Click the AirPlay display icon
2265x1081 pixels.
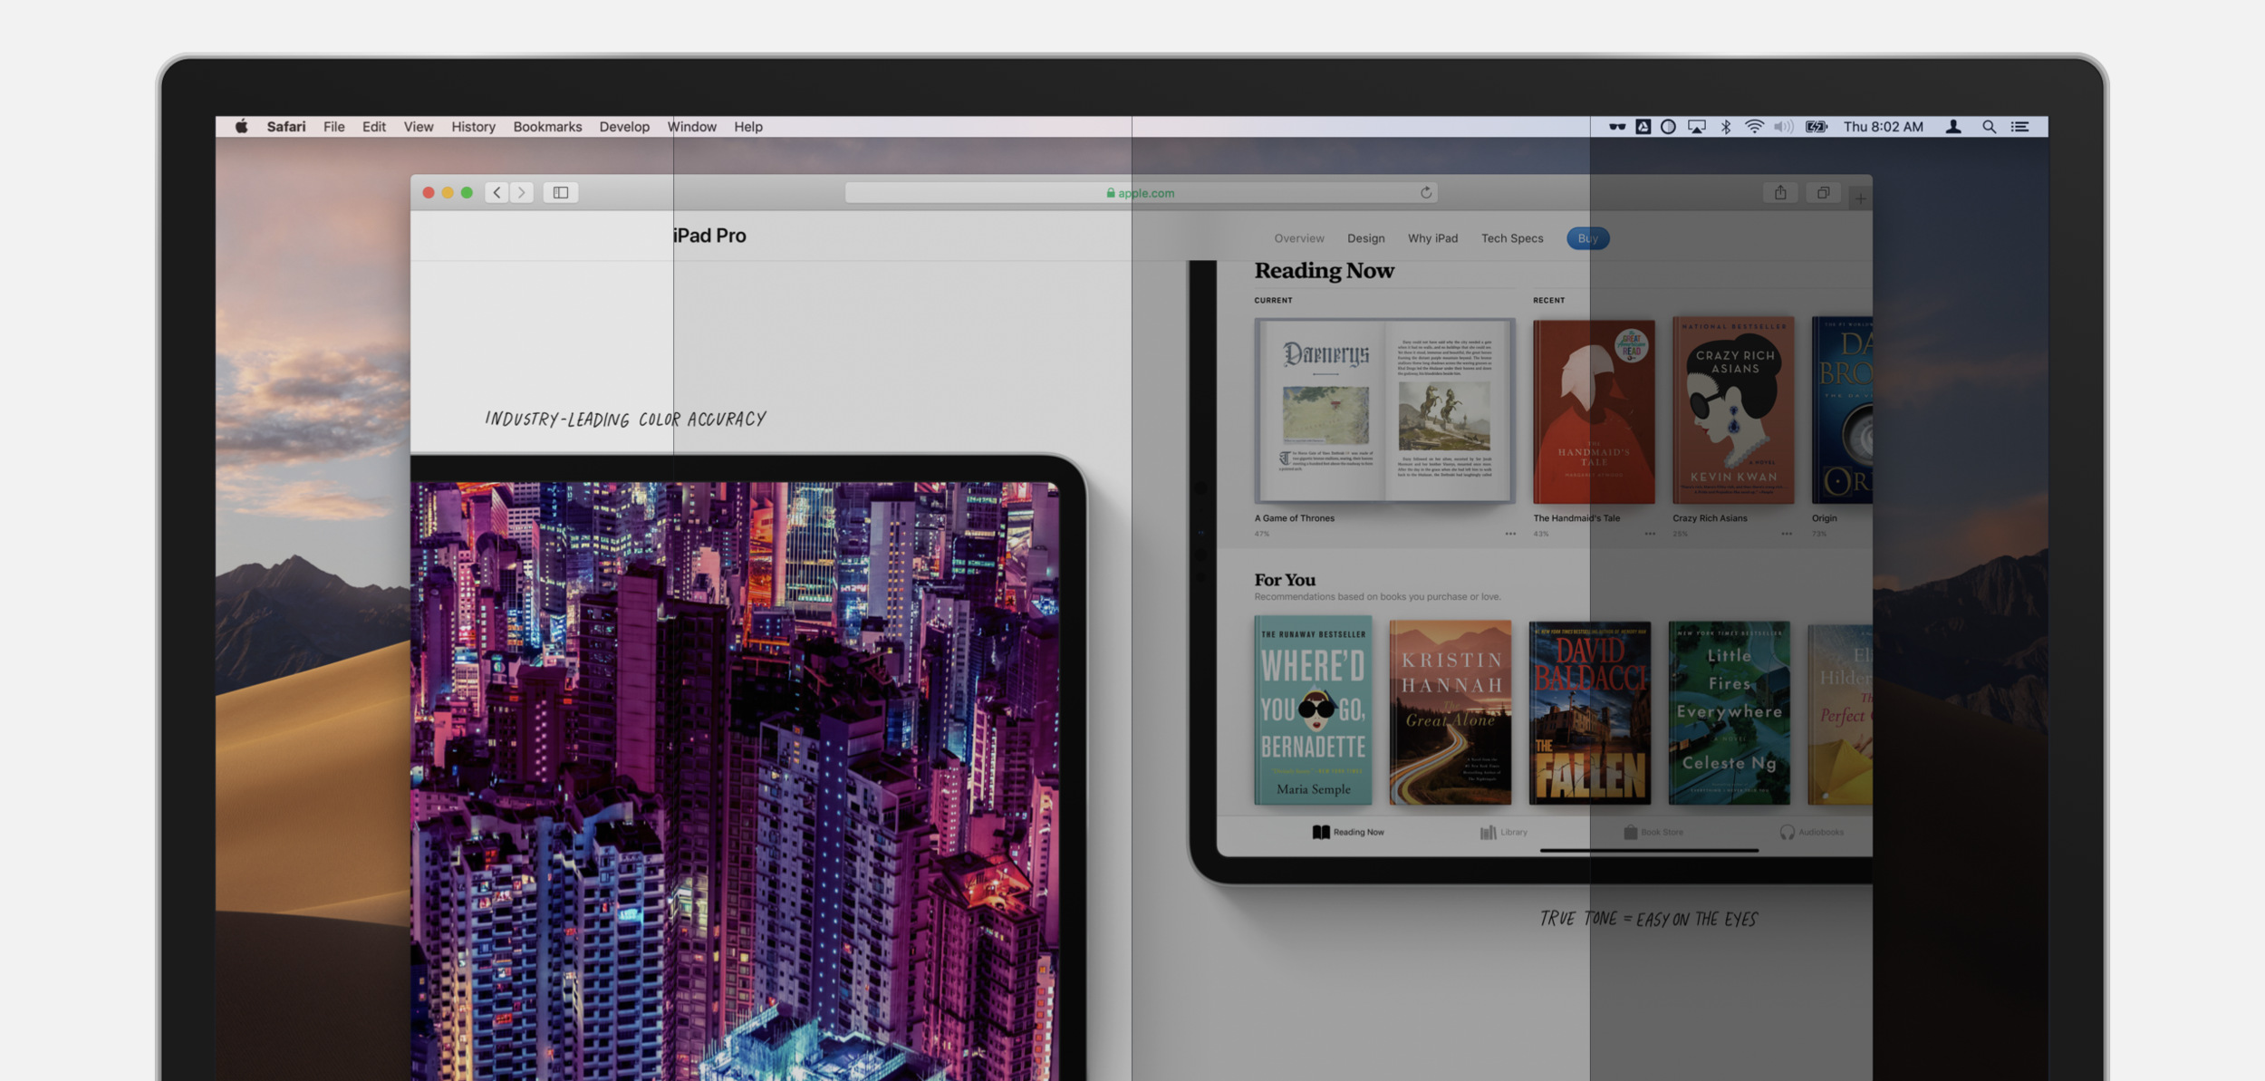point(1696,127)
